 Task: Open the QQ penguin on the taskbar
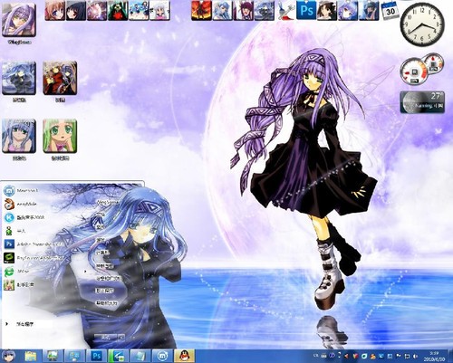coord(184,356)
